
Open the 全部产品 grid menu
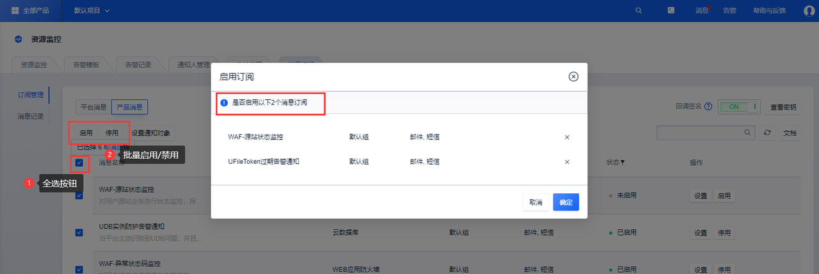coord(32,10)
